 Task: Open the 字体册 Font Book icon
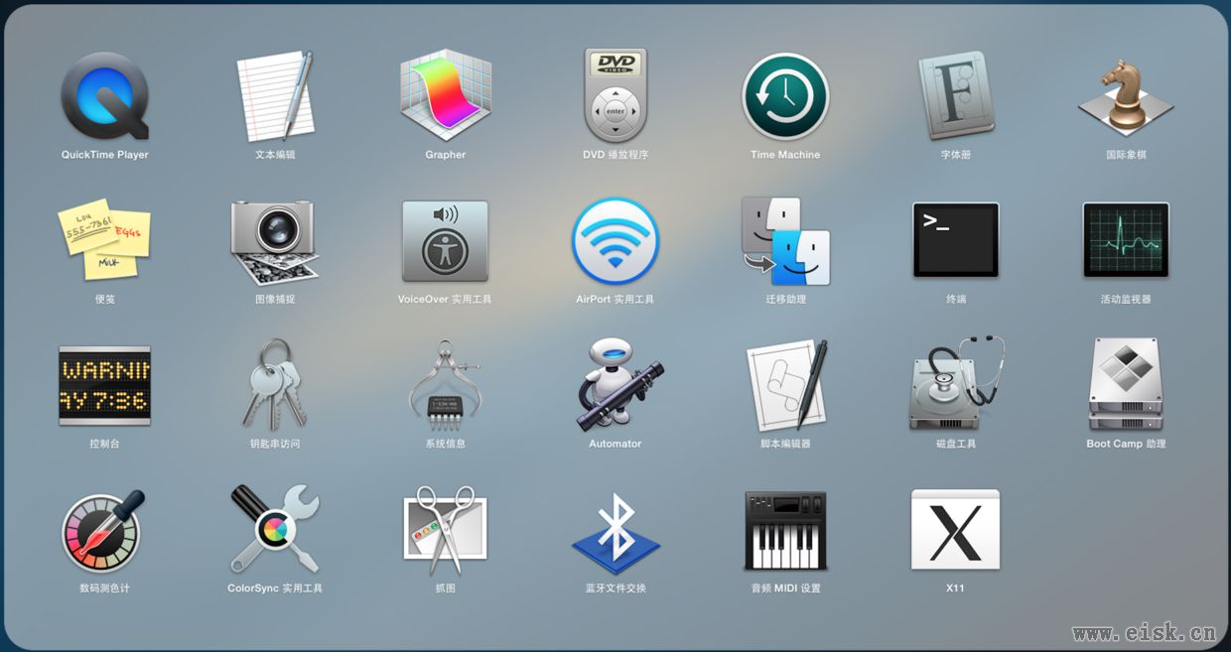(x=956, y=96)
